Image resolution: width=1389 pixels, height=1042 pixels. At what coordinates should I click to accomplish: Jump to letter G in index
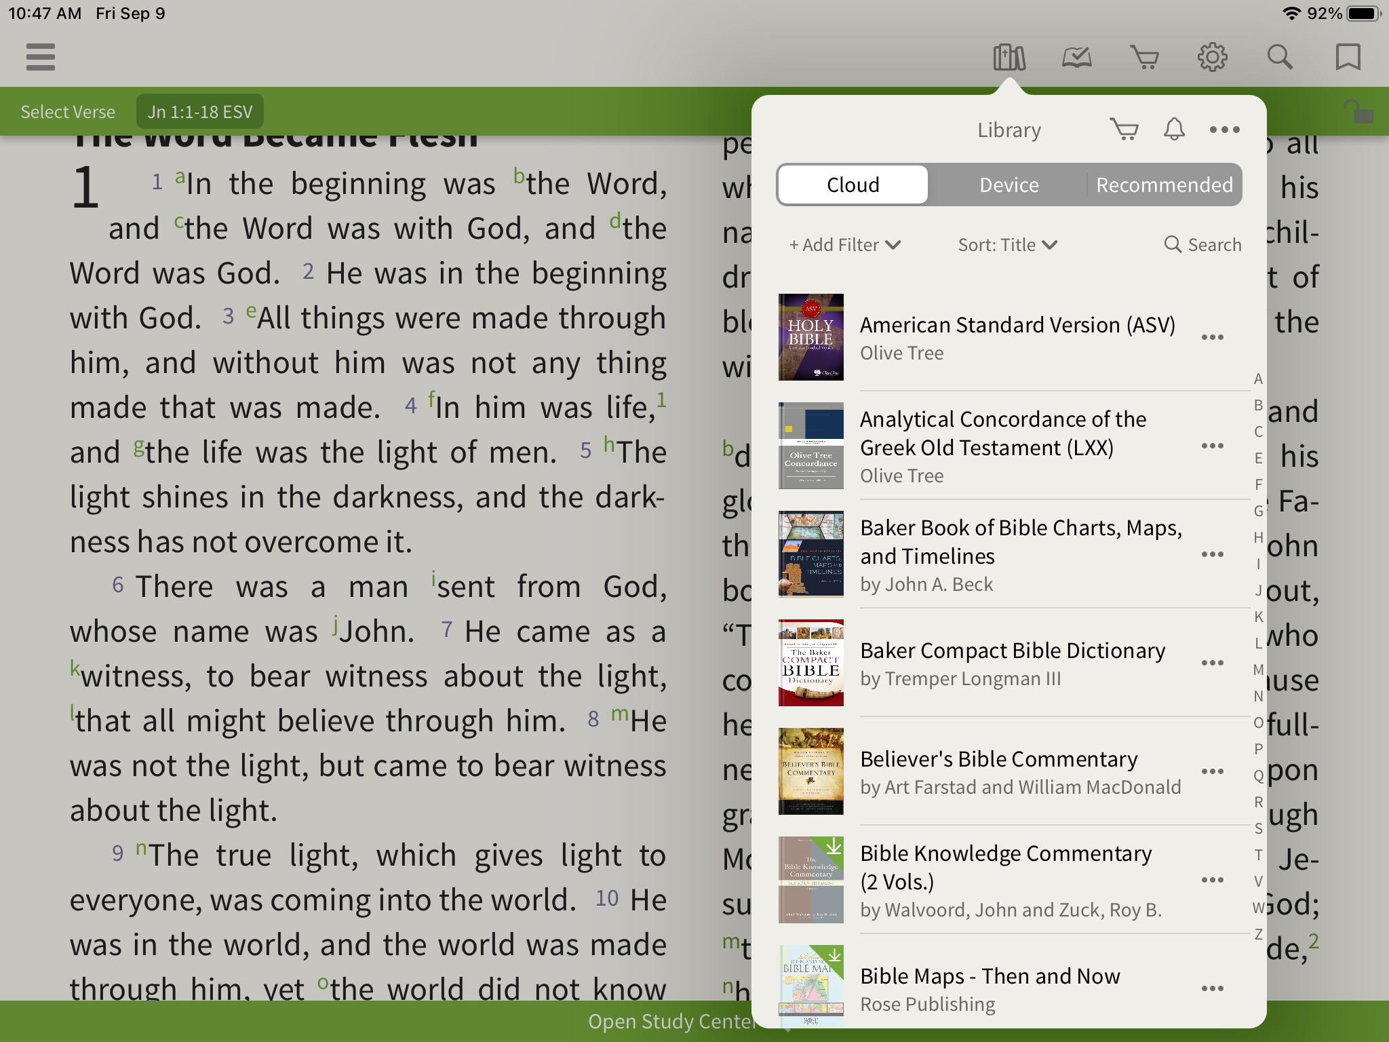pos(1258,511)
